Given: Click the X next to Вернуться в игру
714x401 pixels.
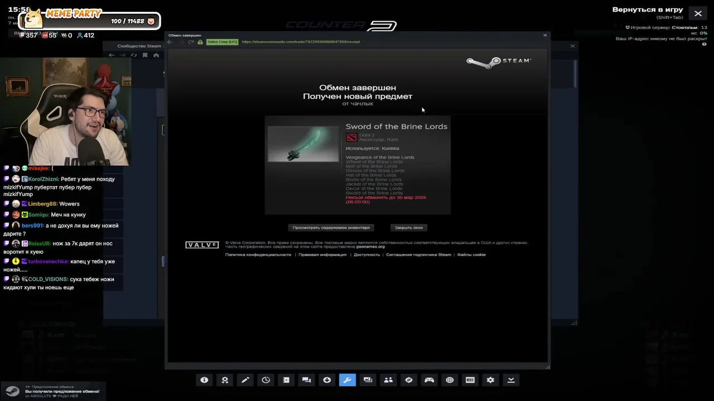Looking at the screenshot, I should click(698, 13).
